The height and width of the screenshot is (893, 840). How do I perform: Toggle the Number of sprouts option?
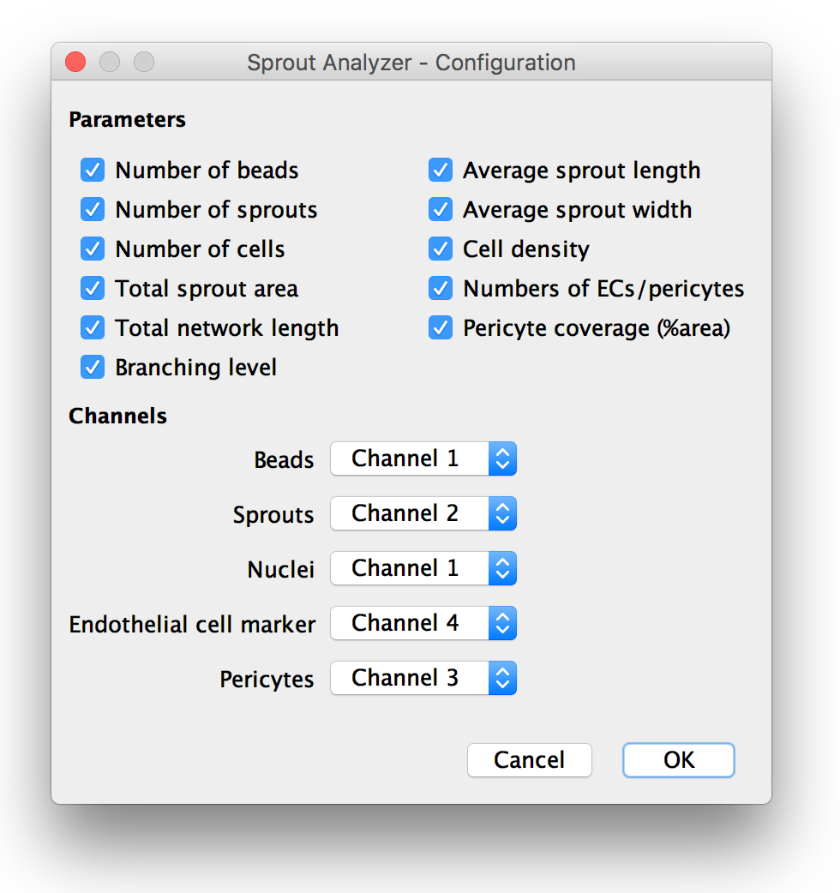pyautogui.click(x=93, y=210)
